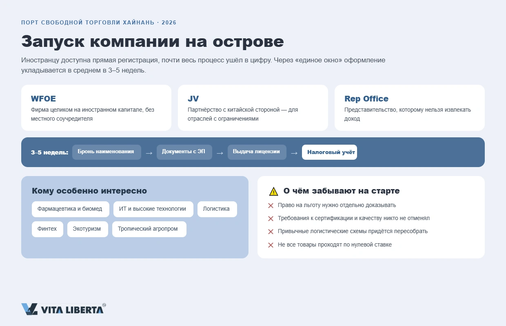Click 'Не все товары проходят по нулевой ставке'
This screenshot has width=506, height=326.
pyautogui.click(x=335, y=245)
